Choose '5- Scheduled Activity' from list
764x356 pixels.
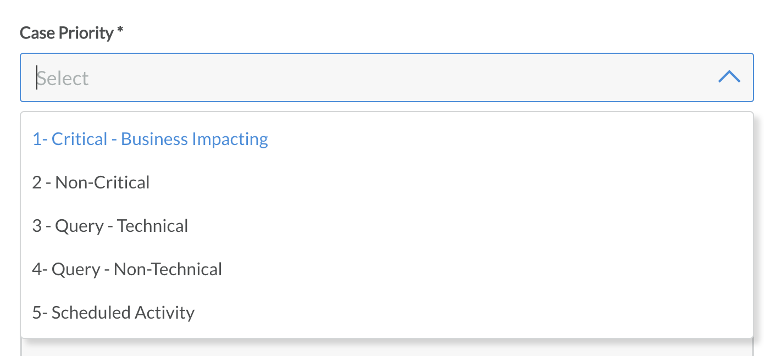coord(113,313)
